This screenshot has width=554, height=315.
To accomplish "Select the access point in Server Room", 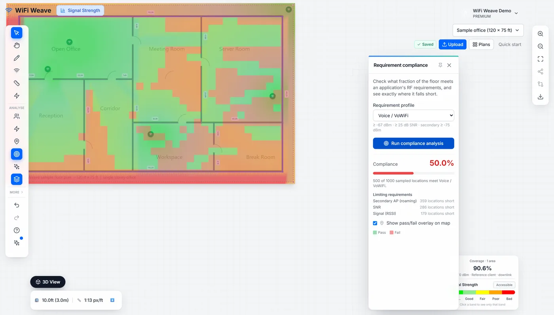I will pos(272,96).
